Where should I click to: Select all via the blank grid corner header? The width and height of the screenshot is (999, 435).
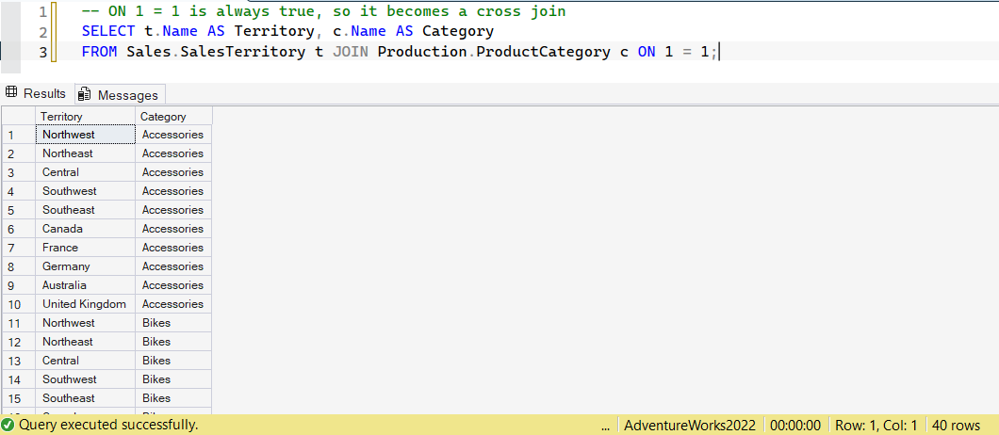click(x=19, y=117)
